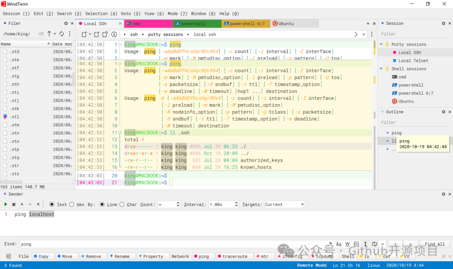
Task: Open Filer panel settings gear
Action: pos(66,24)
